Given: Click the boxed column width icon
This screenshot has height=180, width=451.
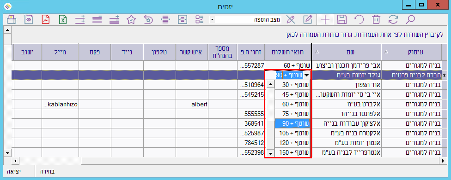Looking at the screenshot, I should click(x=183, y=19).
